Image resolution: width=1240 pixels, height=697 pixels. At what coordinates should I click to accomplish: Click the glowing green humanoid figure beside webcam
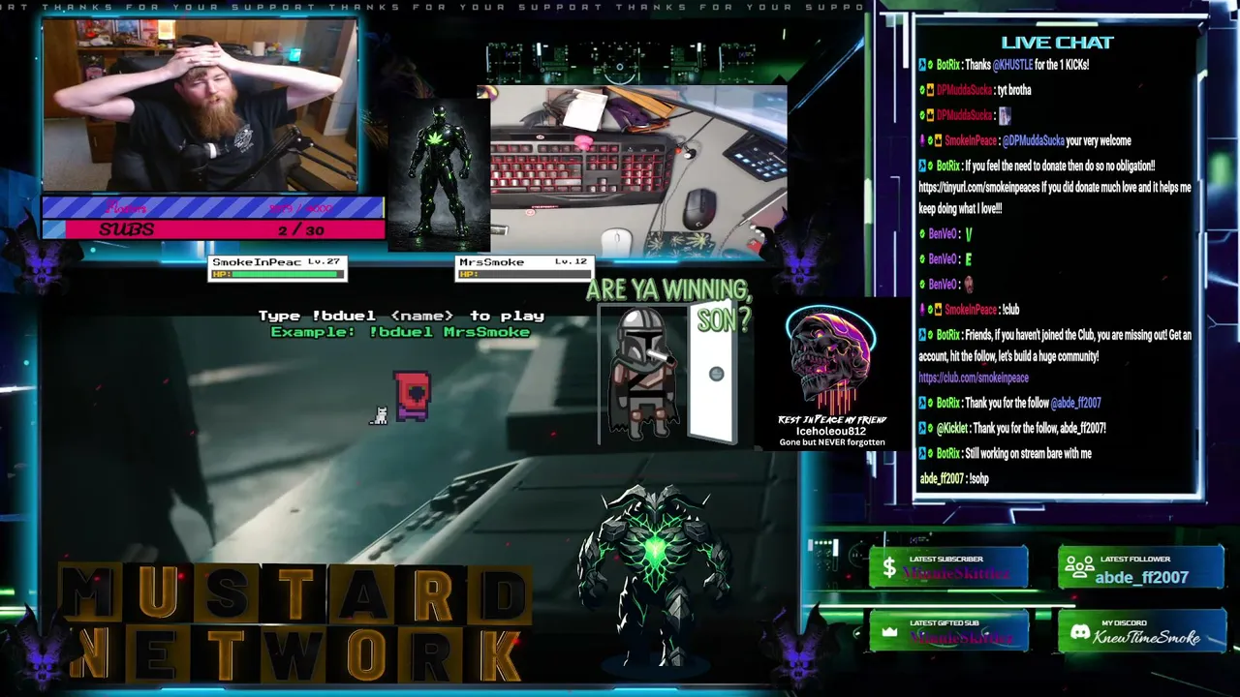(439, 174)
